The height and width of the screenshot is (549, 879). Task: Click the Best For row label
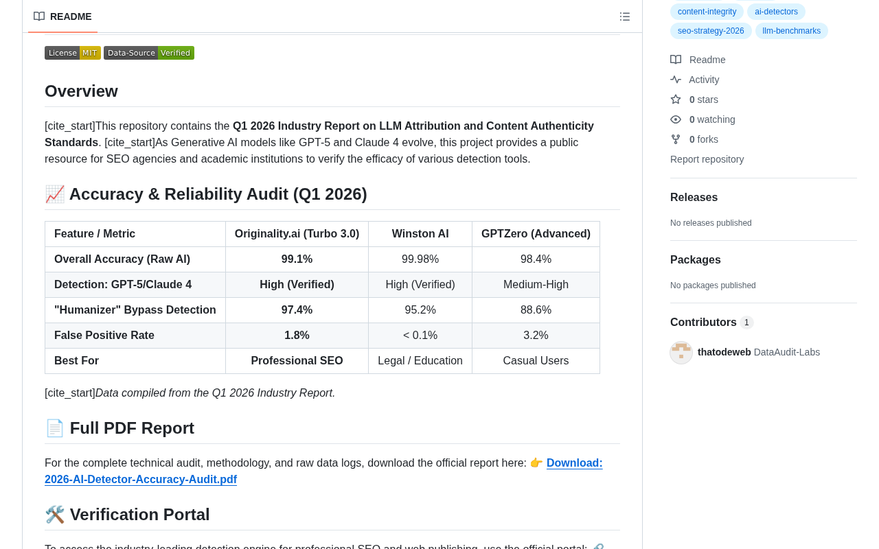pos(135,361)
